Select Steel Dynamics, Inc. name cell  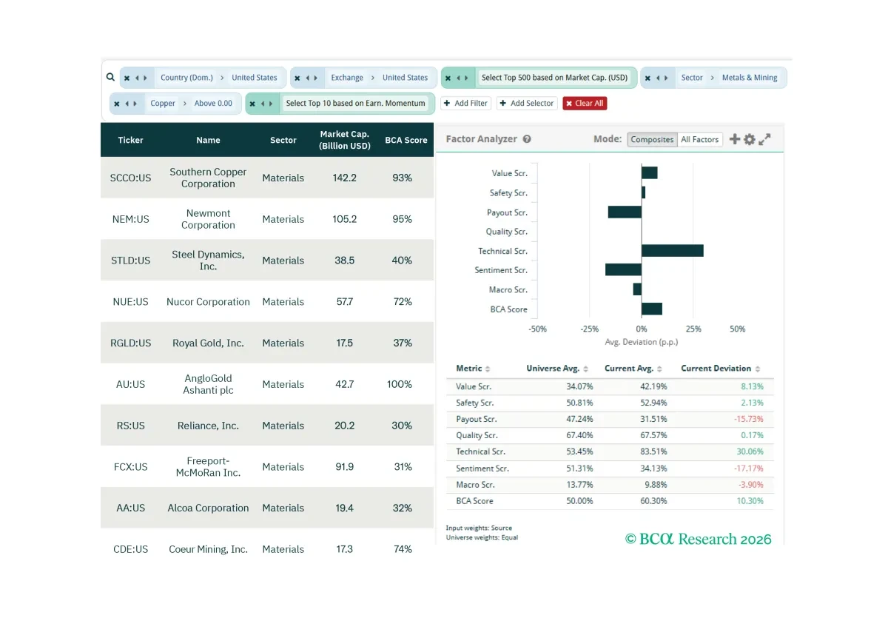click(x=208, y=261)
